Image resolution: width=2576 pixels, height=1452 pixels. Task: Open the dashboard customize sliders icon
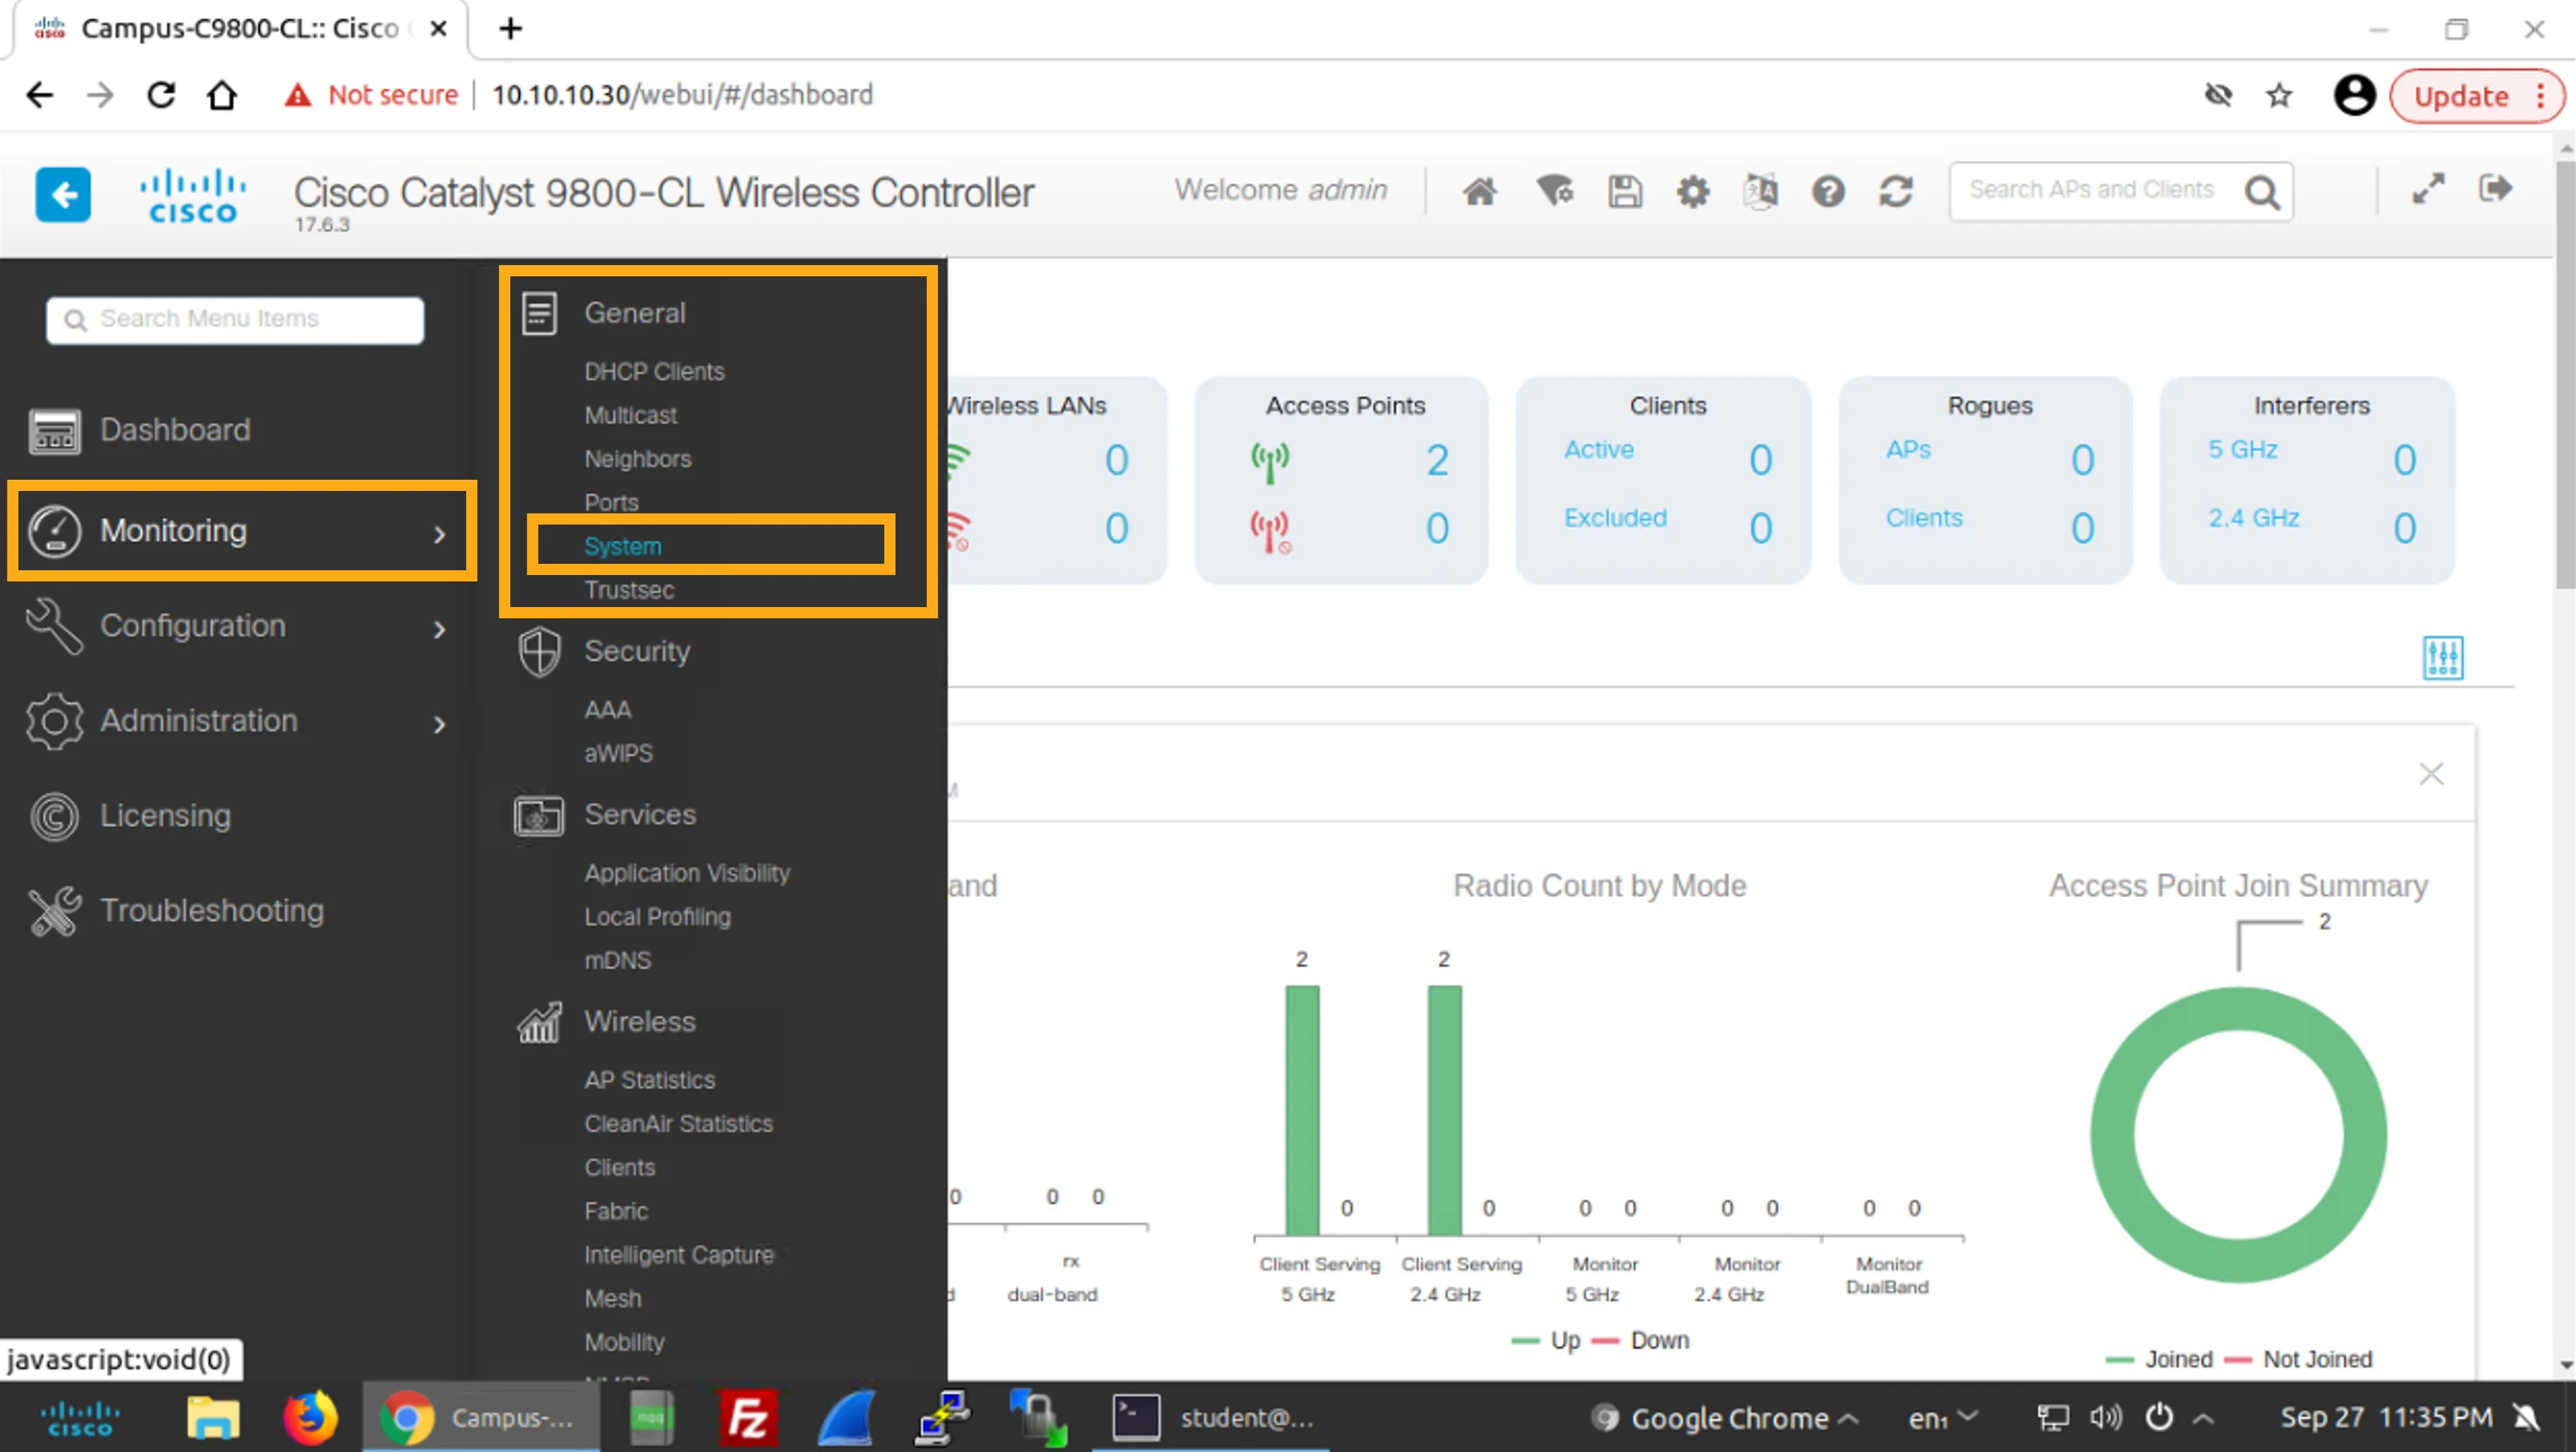[x=2442, y=657]
